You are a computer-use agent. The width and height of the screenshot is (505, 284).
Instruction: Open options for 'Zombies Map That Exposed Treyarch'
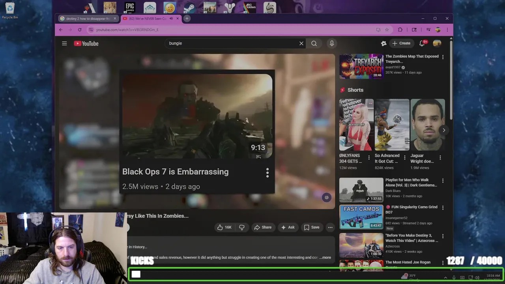tap(443, 57)
